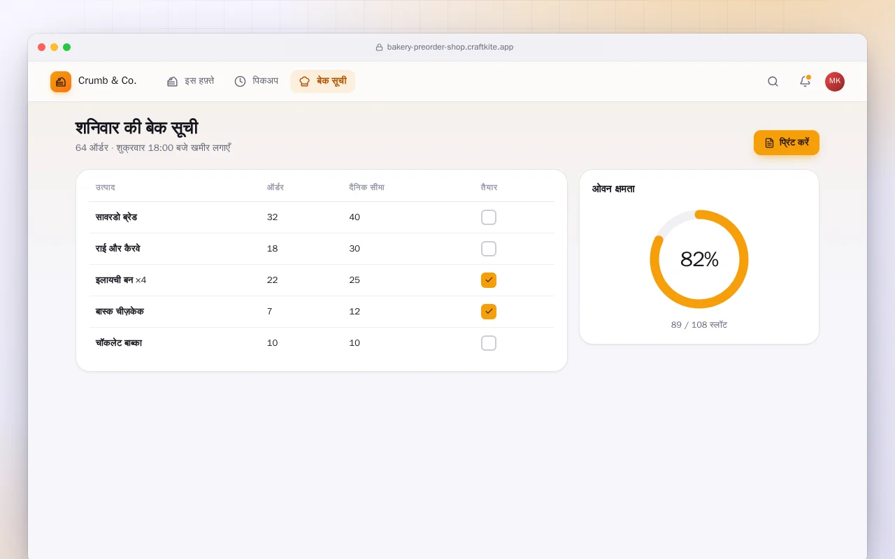Click the ऑर्डर column header
895x559 pixels.
coord(275,187)
